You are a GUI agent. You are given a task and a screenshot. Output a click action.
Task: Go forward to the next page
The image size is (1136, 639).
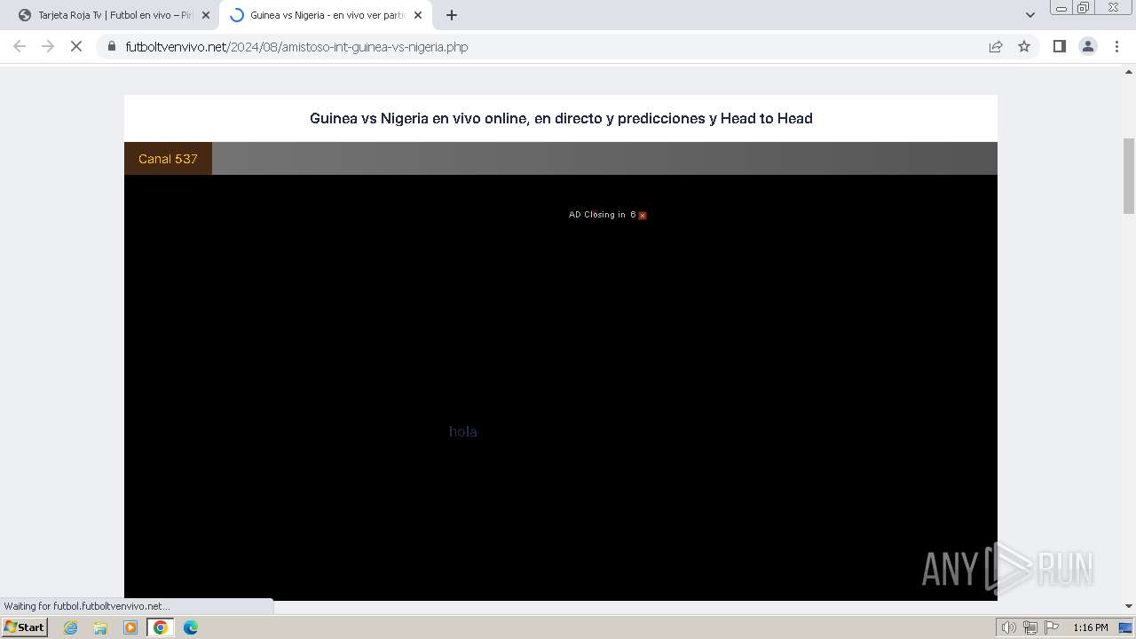[x=48, y=46]
